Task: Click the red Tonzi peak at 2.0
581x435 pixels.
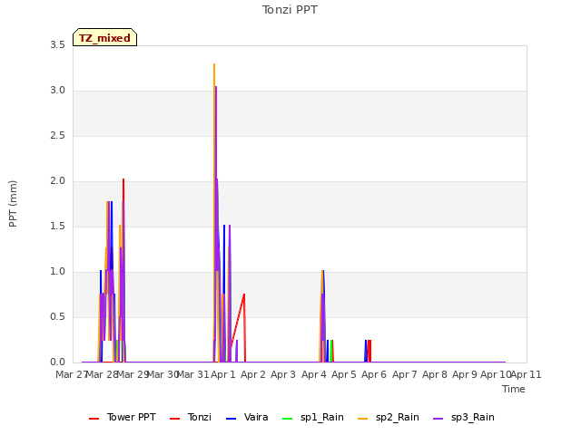Action: pos(123,180)
